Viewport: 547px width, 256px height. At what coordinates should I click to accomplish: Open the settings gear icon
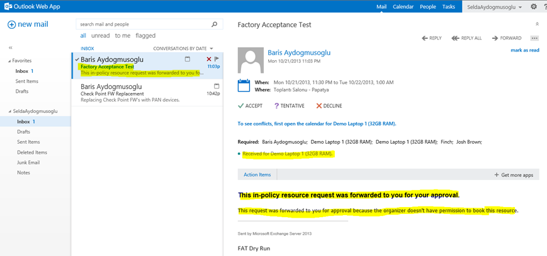[534, 7]
